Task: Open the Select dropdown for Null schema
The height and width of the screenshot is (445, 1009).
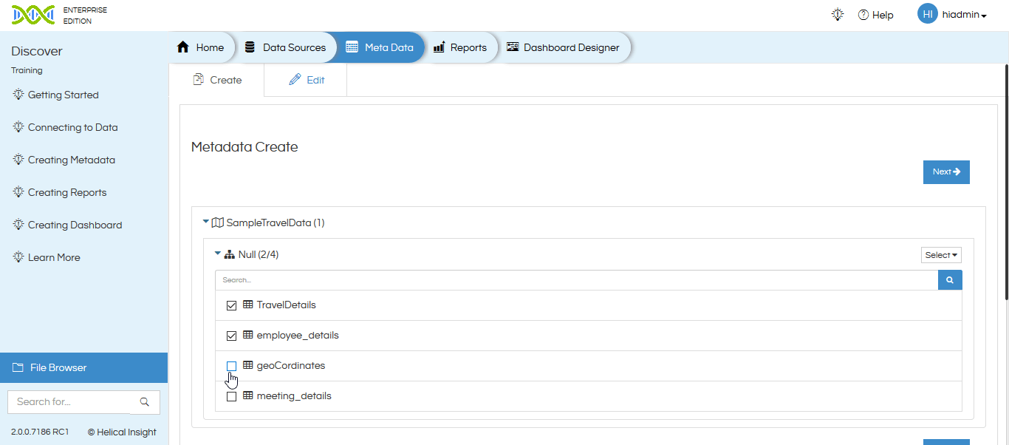Action: point(941,255)
